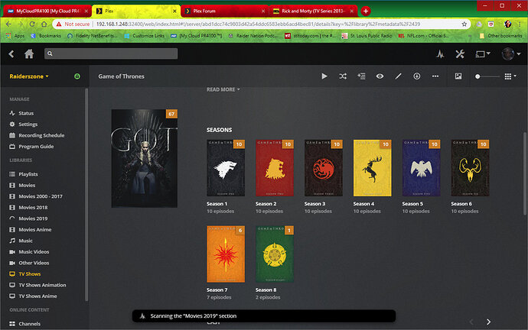Viewport: 528px width, 330px height.
Task: Add show to play queue
Action: pyautogui.click(x=361, y=76)
